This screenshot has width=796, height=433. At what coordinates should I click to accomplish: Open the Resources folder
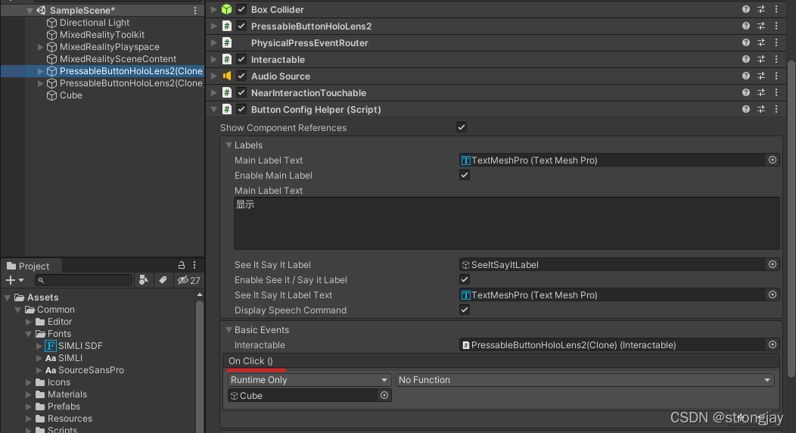[70, 419]
